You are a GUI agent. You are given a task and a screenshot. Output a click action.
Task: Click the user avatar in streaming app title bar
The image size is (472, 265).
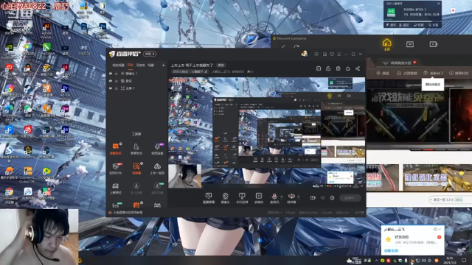[x=305, y=54]
